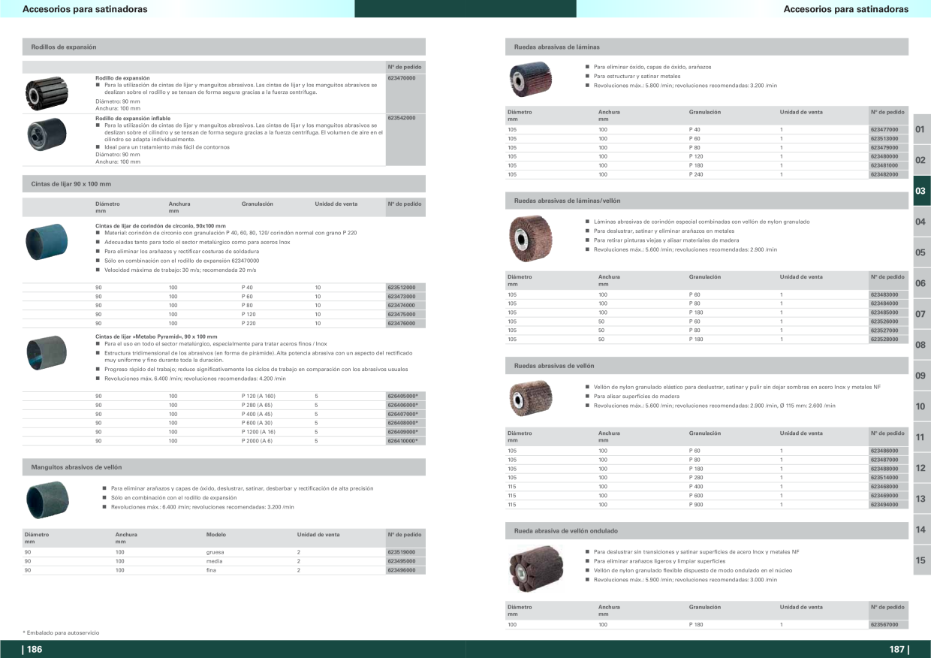Click the Rodillo de expansión inflable heading
Viewport: 931px width, 658px height.
(x=133, y=118)
